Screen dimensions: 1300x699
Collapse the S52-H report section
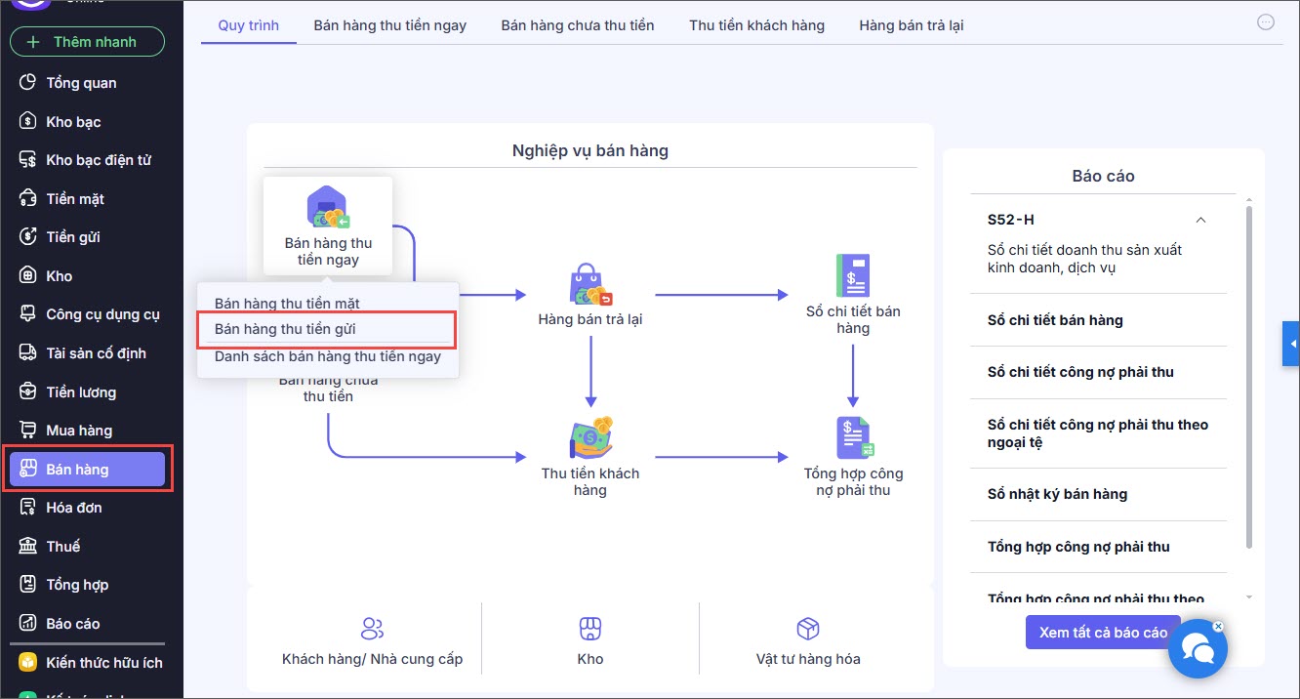[1201, 220]
